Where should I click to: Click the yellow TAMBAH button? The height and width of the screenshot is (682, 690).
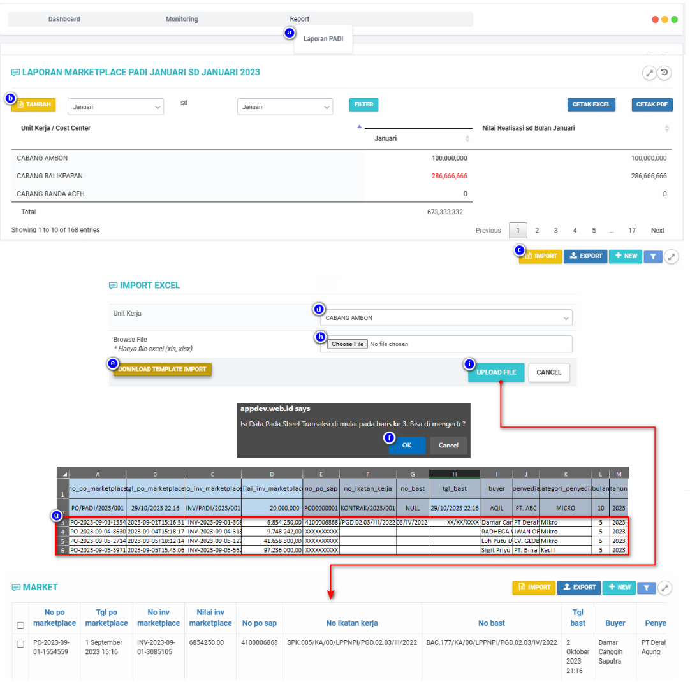(x=34, y=105)
